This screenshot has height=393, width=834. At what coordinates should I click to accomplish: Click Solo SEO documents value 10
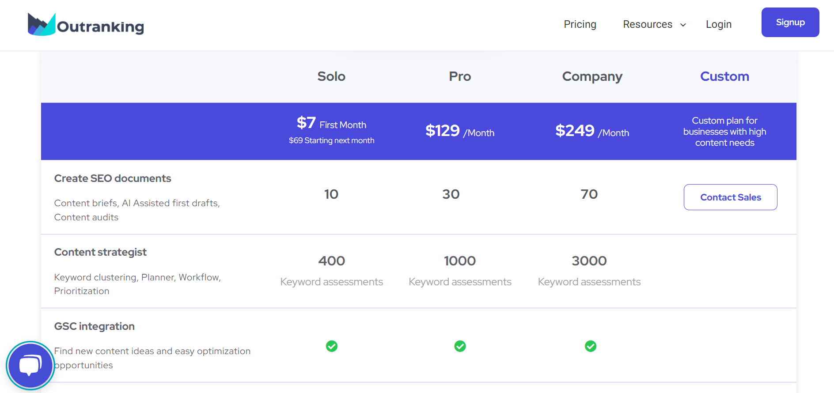[x=331, y=194]
